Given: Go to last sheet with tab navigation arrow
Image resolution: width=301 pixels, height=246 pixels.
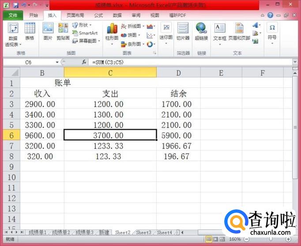Looking at the screenshot, I should (x=22, y=232).
